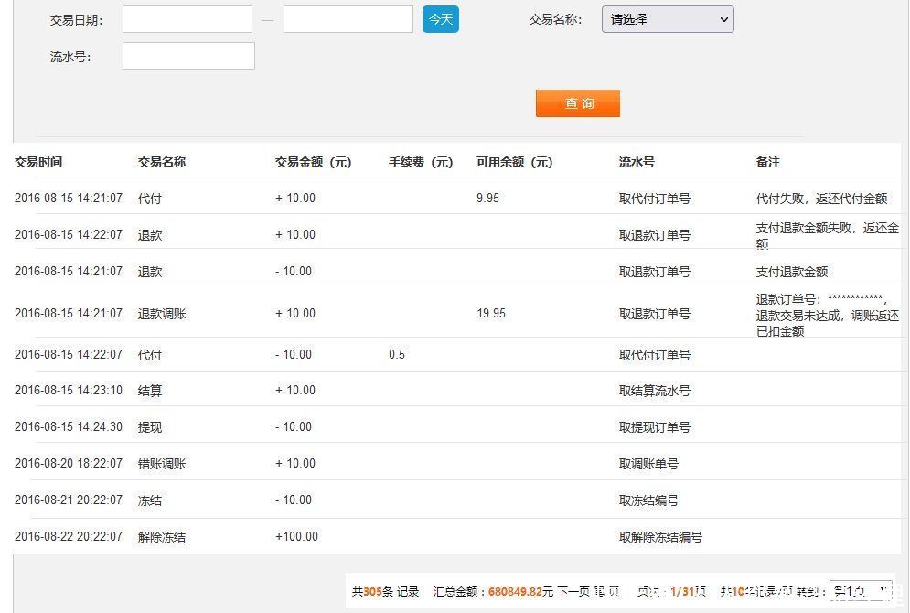Viewport: 910px width, 613px height.
Task: Click the 取提现订单号 cell
Action: click(655, 427)
